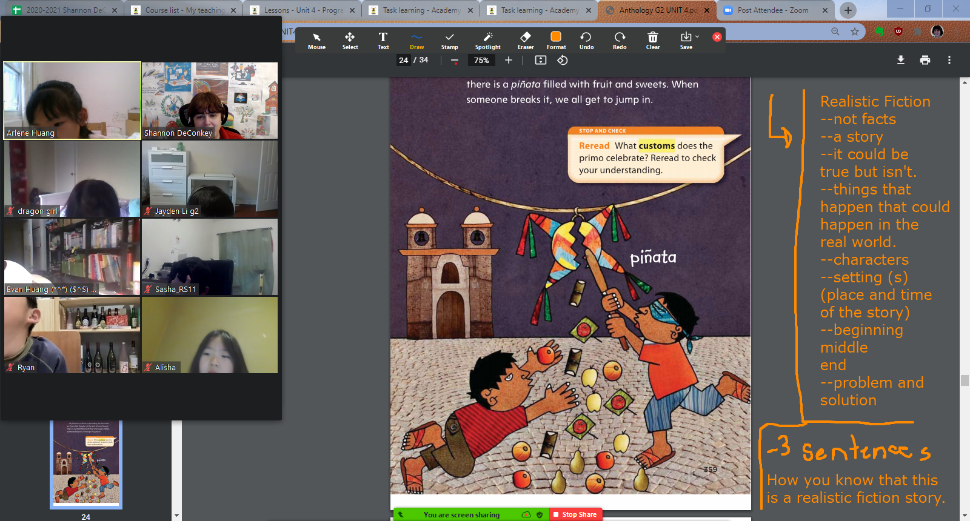
Task: Click Stop Share button
Action: coord(575,514)
